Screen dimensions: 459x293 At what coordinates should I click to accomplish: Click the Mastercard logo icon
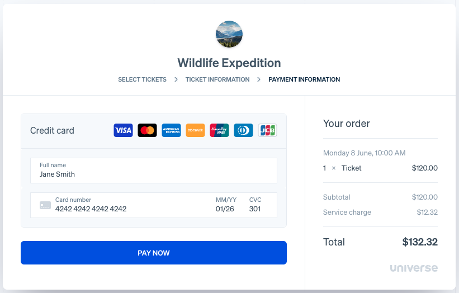(147, 130)
